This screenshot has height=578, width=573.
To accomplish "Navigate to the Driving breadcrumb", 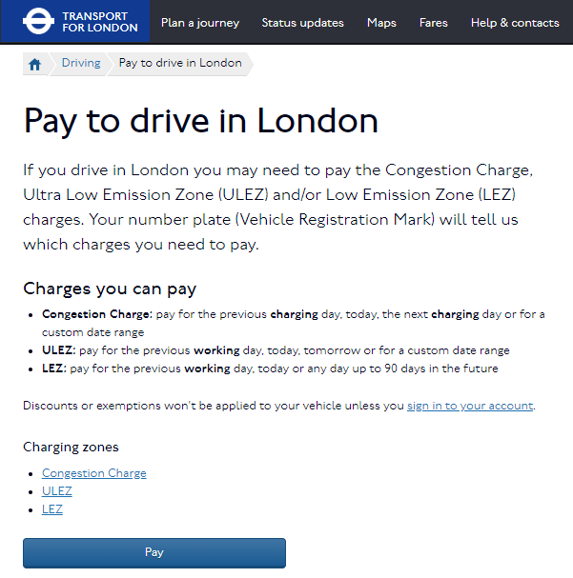I will (x=81, y=63).
